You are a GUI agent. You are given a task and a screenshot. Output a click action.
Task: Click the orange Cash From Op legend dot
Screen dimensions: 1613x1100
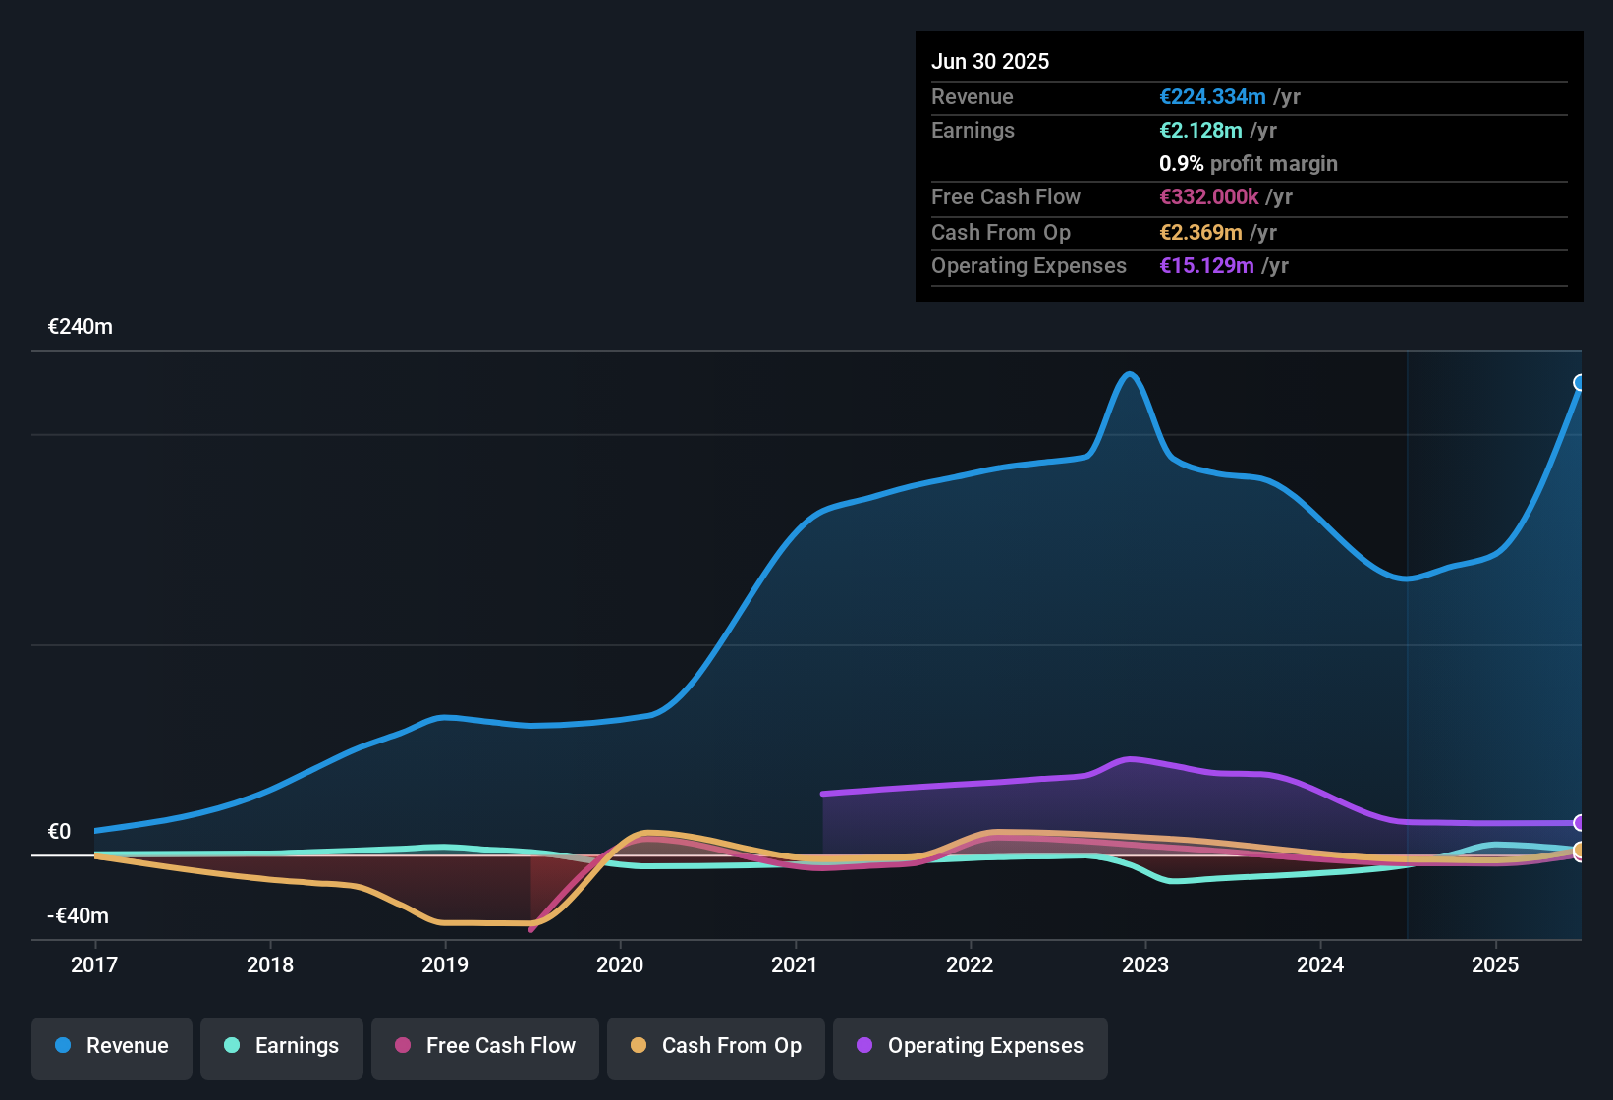pos(638,1046)
